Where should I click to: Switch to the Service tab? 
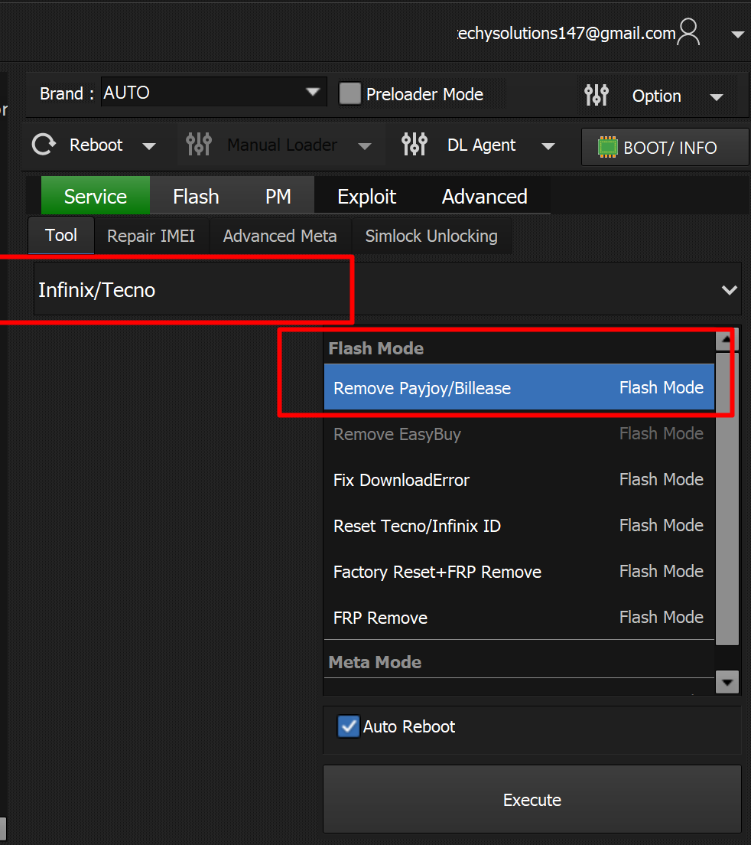pos(96,196)
